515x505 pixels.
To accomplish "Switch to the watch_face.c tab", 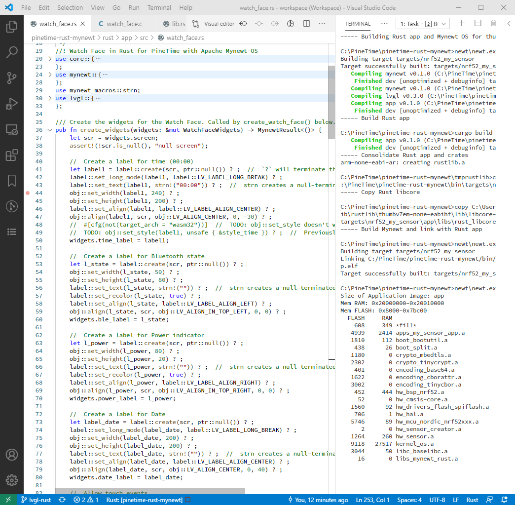I will [124, 24].
